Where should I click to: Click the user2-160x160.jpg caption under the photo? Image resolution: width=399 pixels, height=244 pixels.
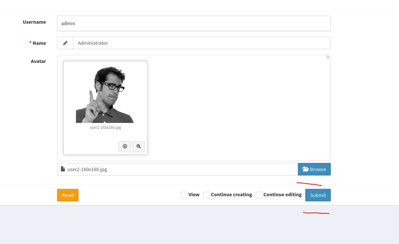point(105,127)
